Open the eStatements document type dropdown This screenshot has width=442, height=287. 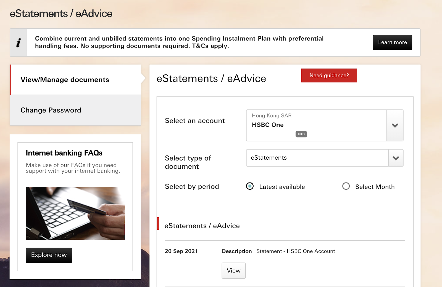pos(325,158)
